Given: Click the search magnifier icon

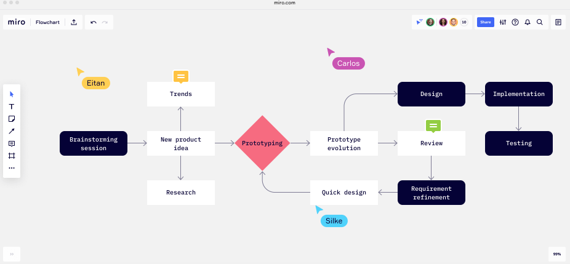Looking at the screenshot, I should [x=540, y=22].
